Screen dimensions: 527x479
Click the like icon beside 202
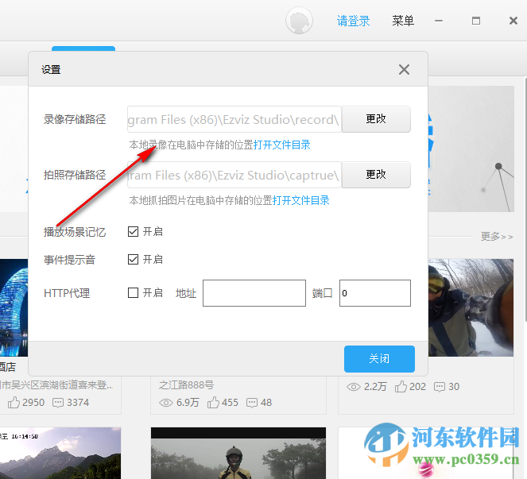(x=401, y=386)
